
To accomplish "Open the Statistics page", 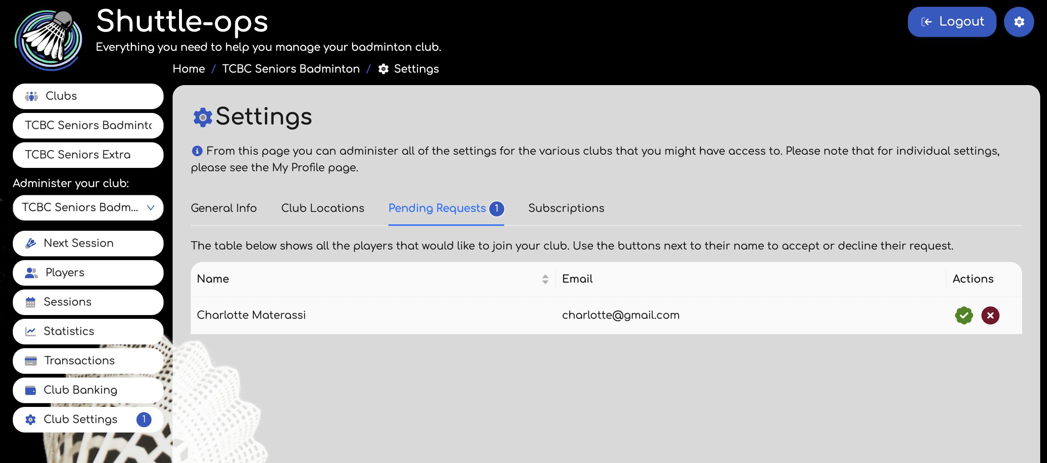I will 88,331.
